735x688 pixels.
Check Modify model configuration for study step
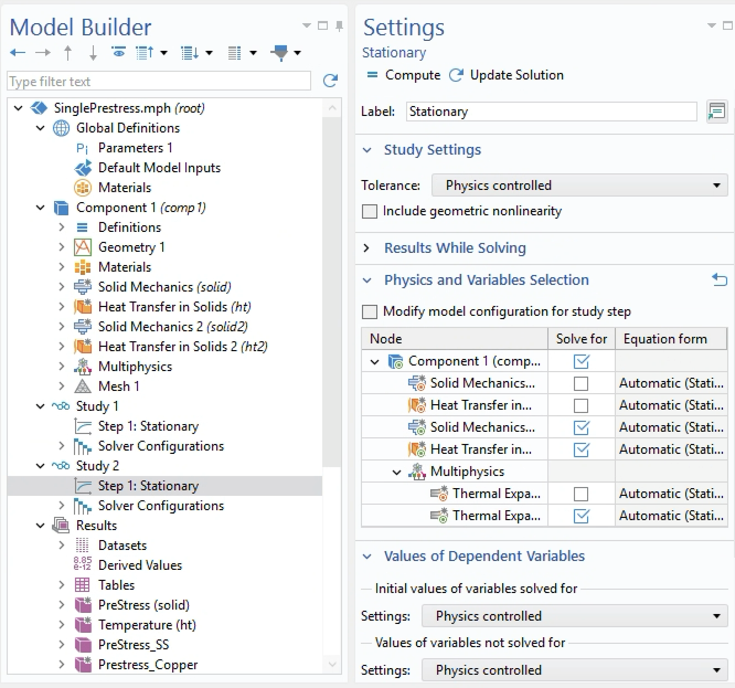point(370,312)
